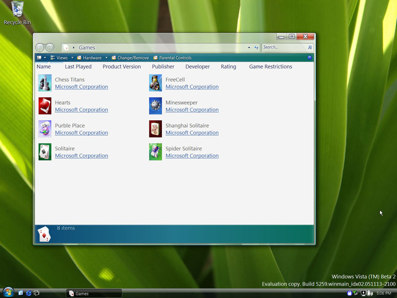This screenshot has height=298, width=397.
Task: Click Microsoft Corporation link under Shanghai Solitaire
Action: point(192,133)
